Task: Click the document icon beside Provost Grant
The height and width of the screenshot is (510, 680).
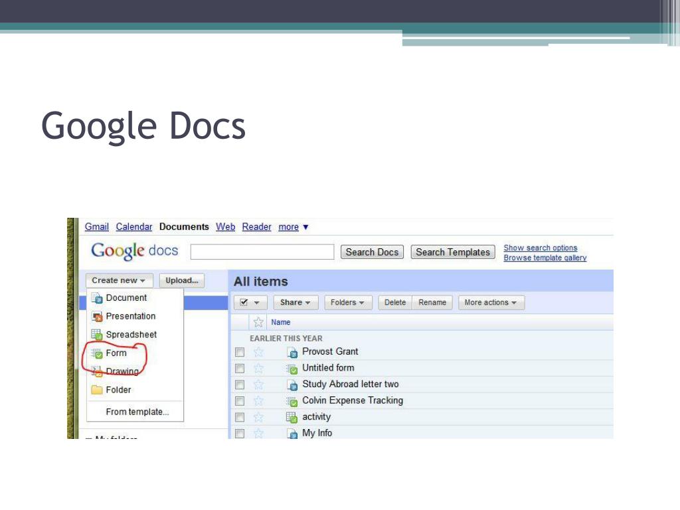Action: point(292,352)
